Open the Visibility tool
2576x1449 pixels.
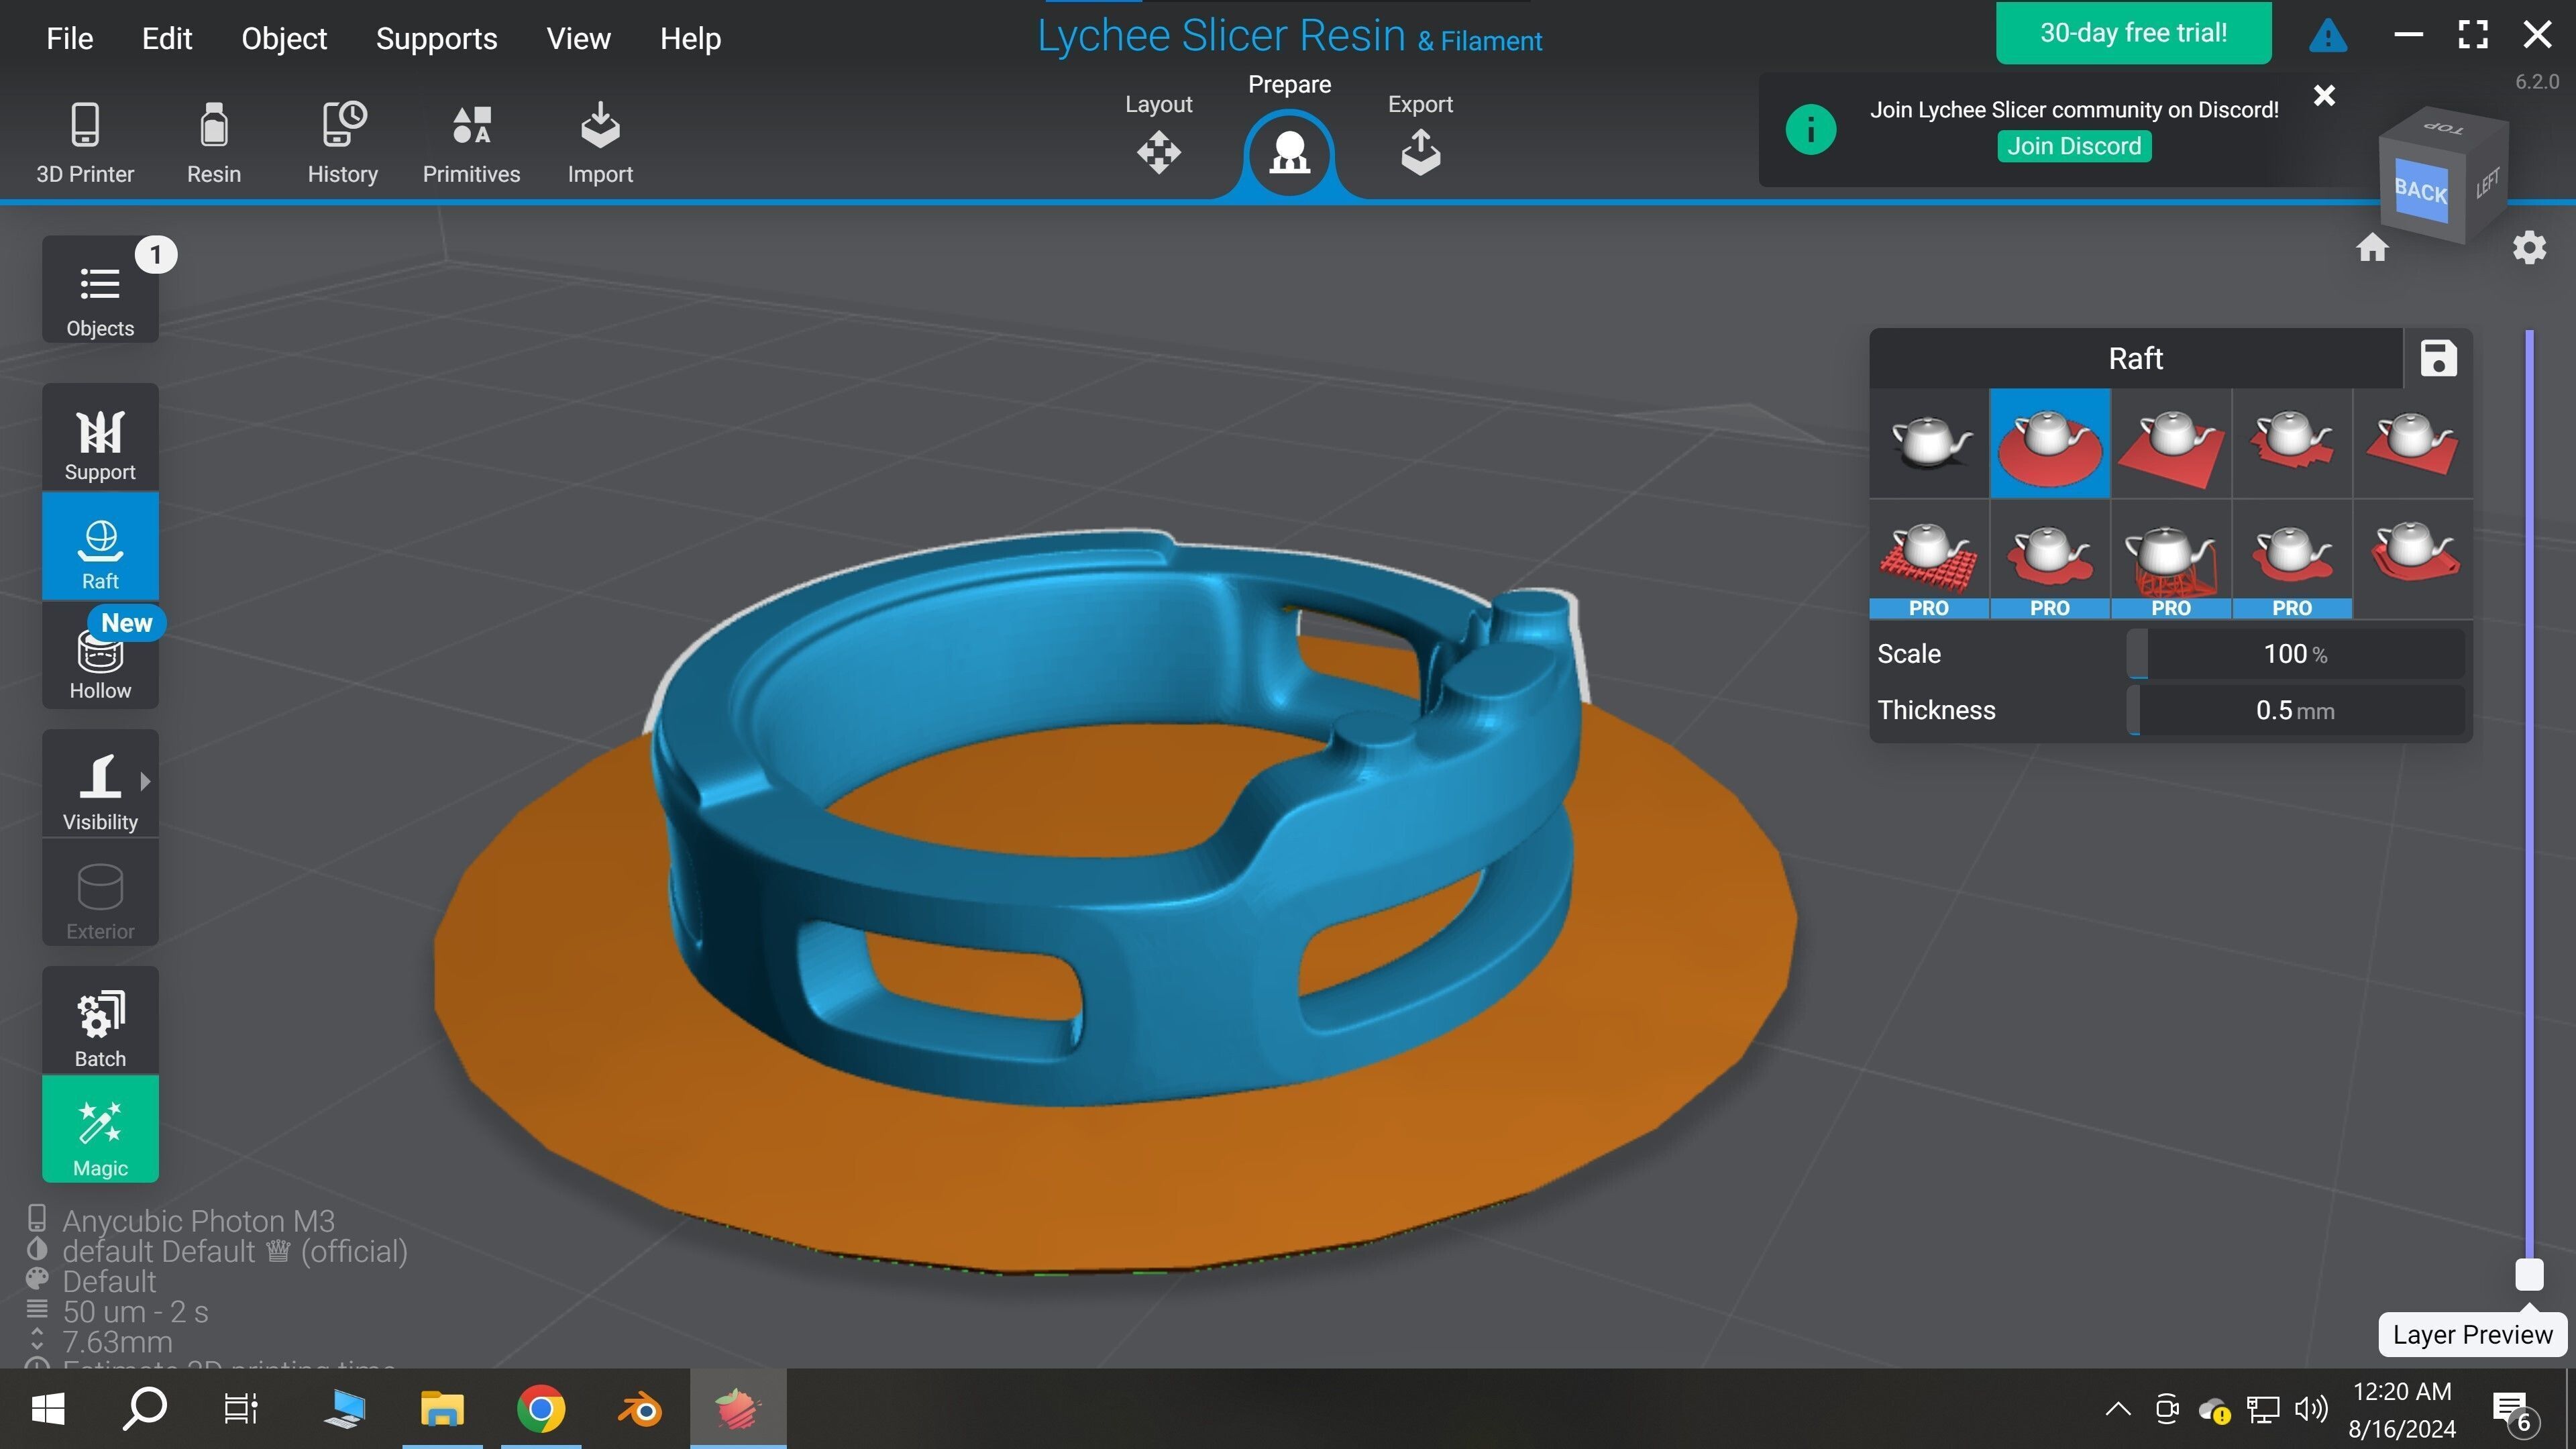[100, 783]
